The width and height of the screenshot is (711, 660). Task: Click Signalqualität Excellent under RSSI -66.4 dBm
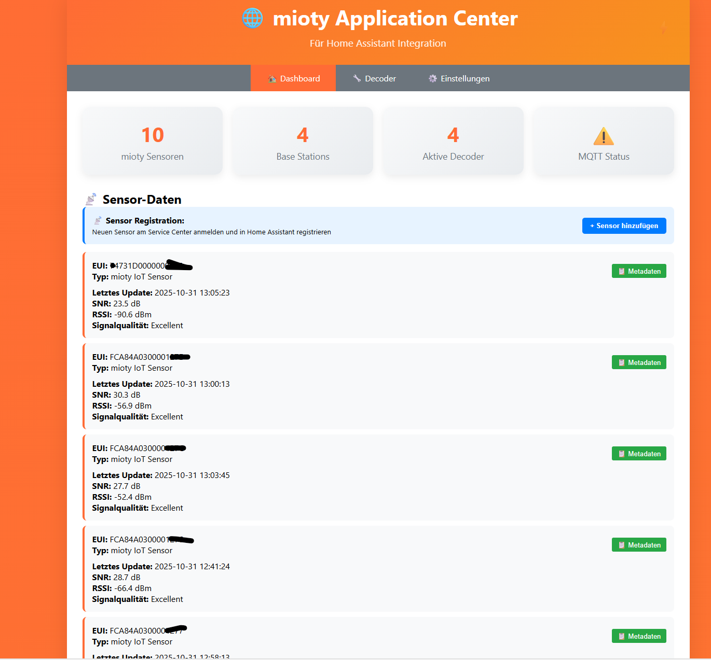coord(138,599)
